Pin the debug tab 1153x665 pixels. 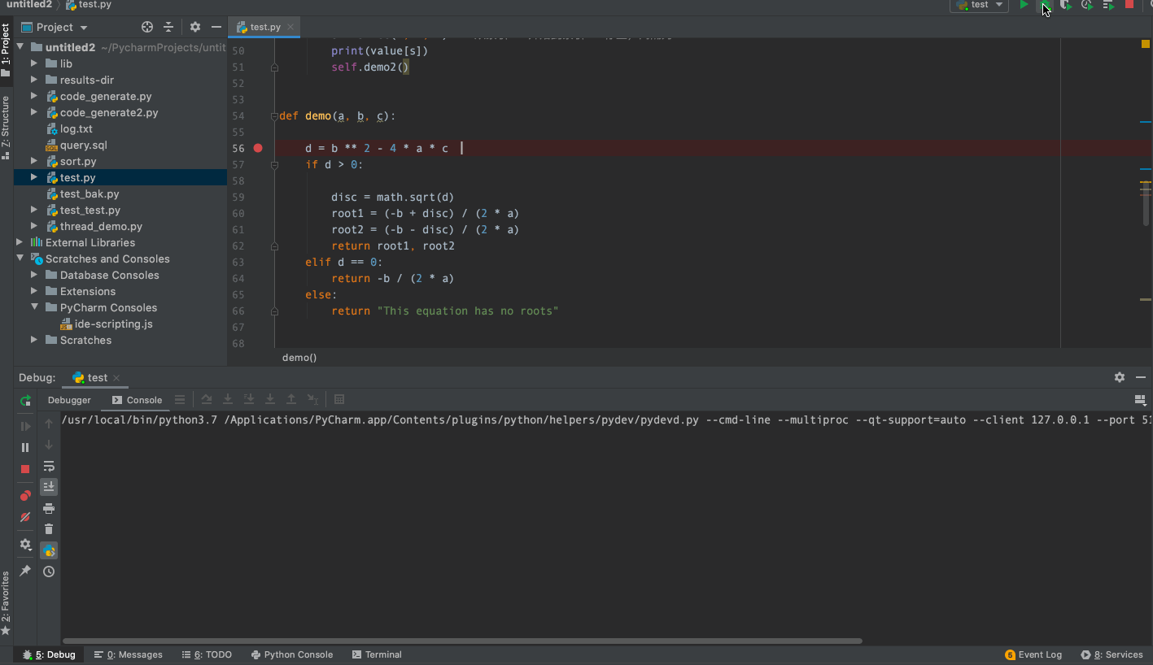point(25,572)
